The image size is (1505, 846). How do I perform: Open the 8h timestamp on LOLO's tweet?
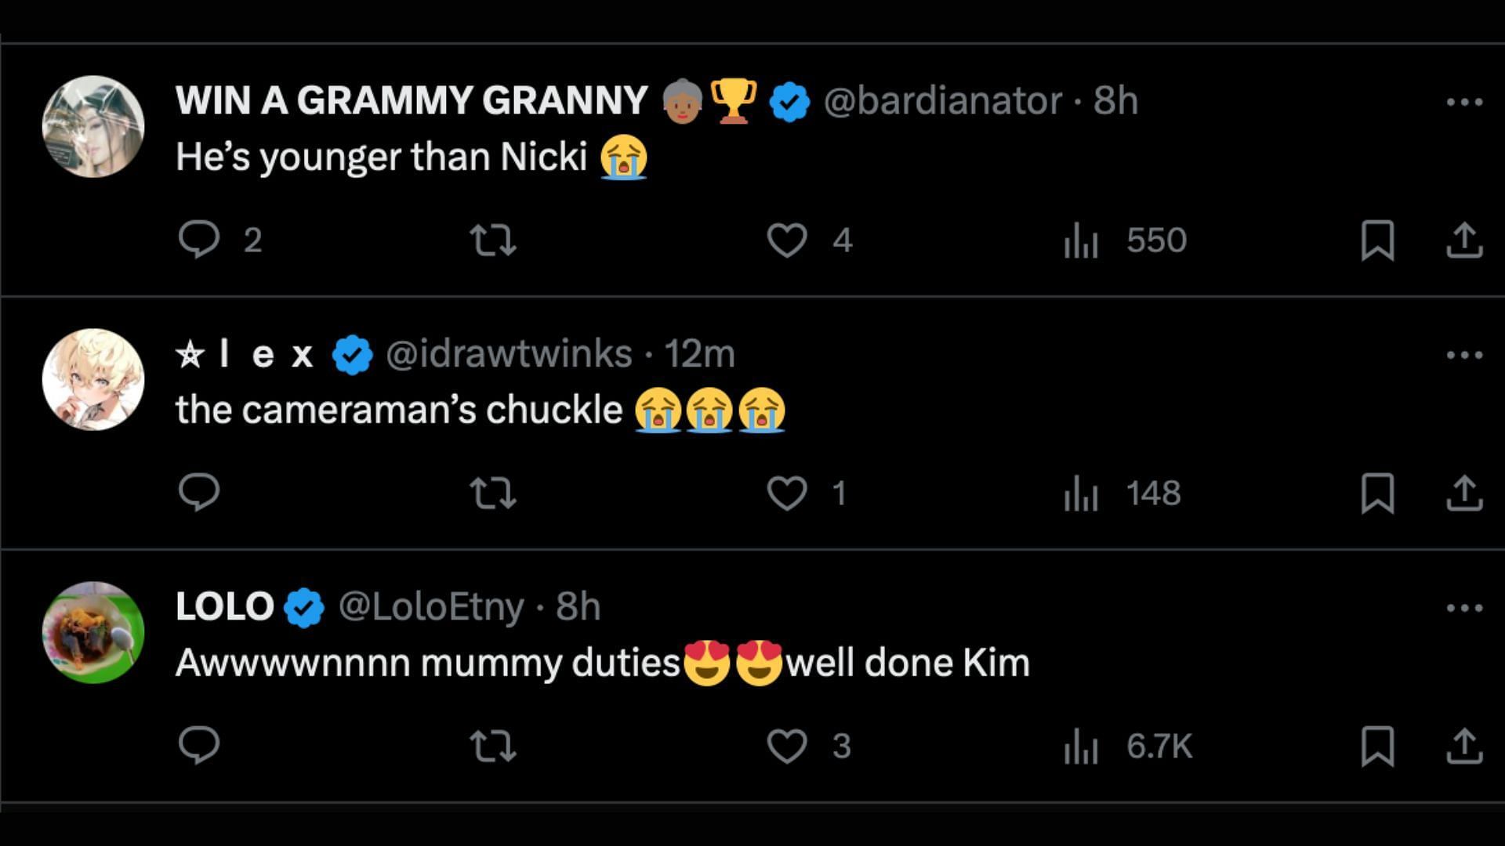tap(578, 607)
